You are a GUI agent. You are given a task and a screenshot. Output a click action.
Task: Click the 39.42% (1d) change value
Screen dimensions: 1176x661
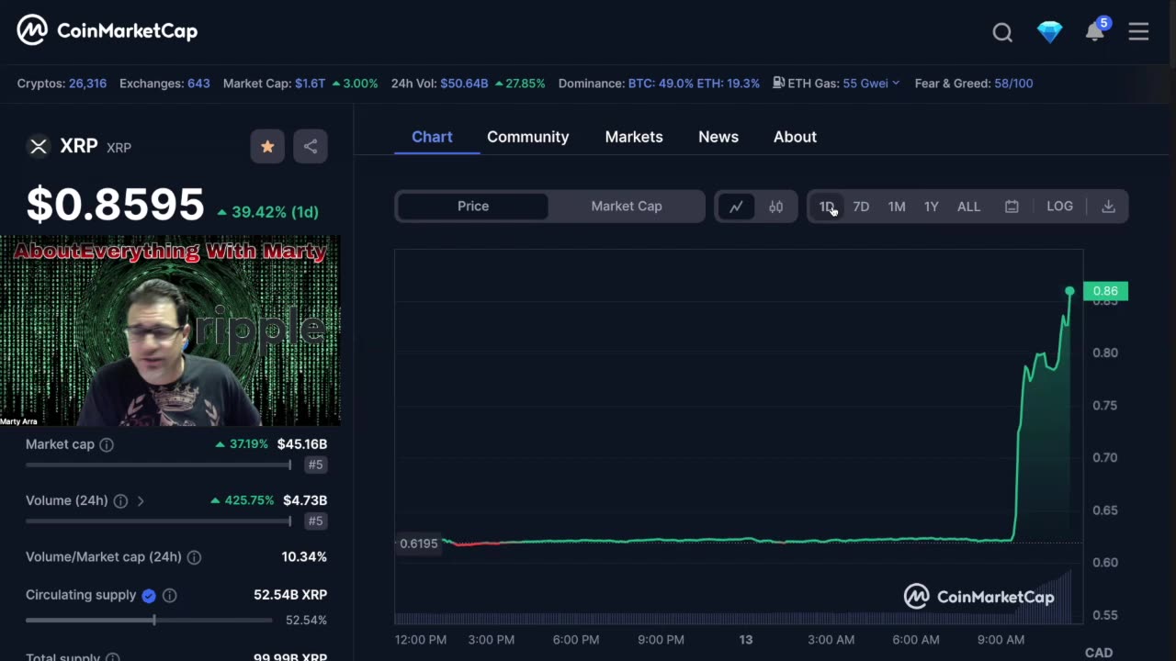pyautogui.click(x=268, y=212)
